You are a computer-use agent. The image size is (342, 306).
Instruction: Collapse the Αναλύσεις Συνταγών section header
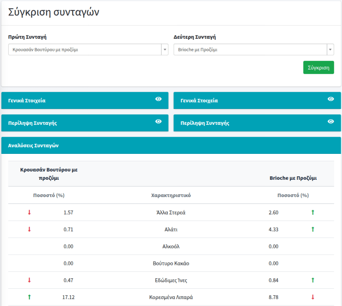coord(171,145)
